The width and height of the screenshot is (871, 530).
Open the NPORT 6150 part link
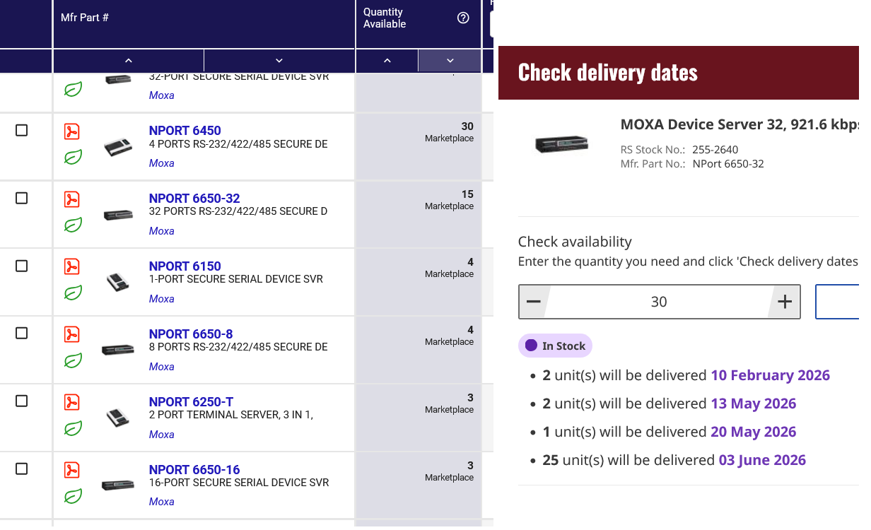coord(185,266)
